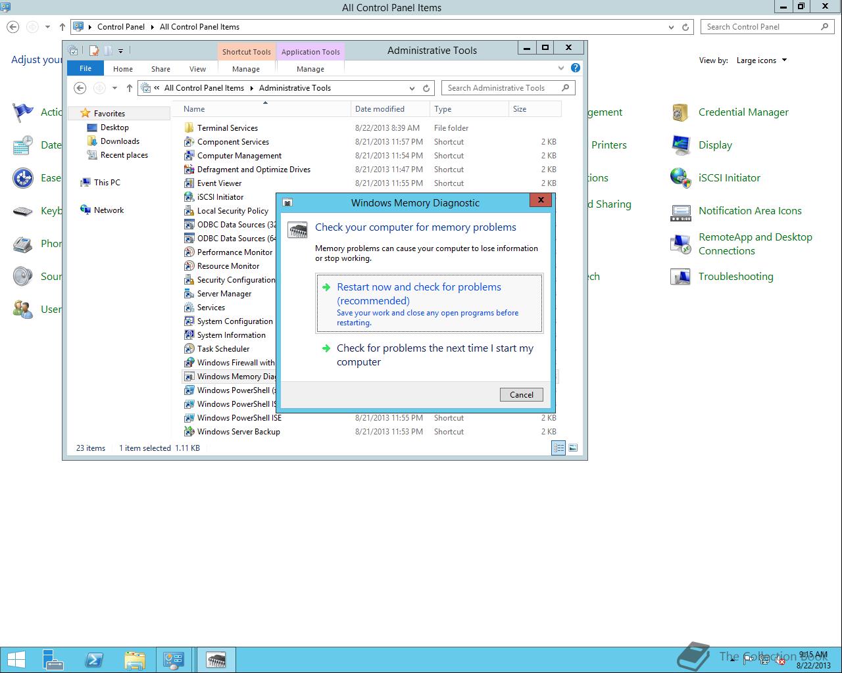Open recent locations dropdown in Administrative Tools
842x673 pixels.
[114, 88]
